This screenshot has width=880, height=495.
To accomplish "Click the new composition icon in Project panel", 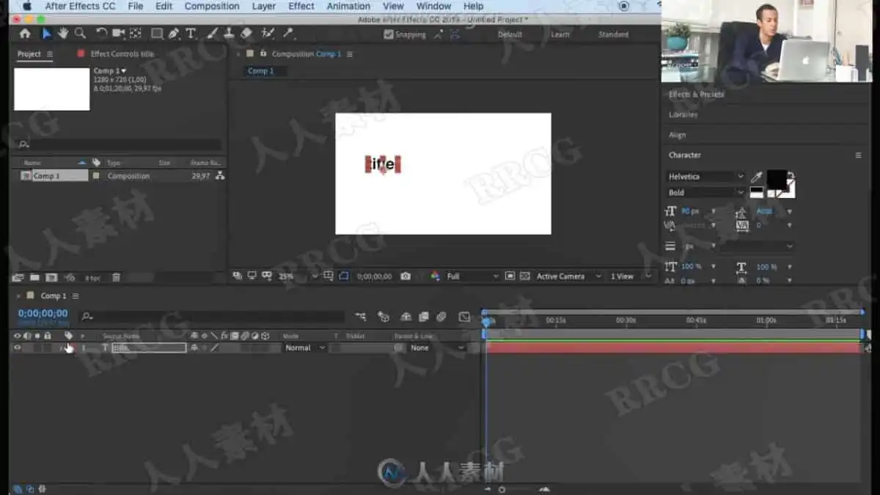I will pyautogui.click(x=51, y=278).
